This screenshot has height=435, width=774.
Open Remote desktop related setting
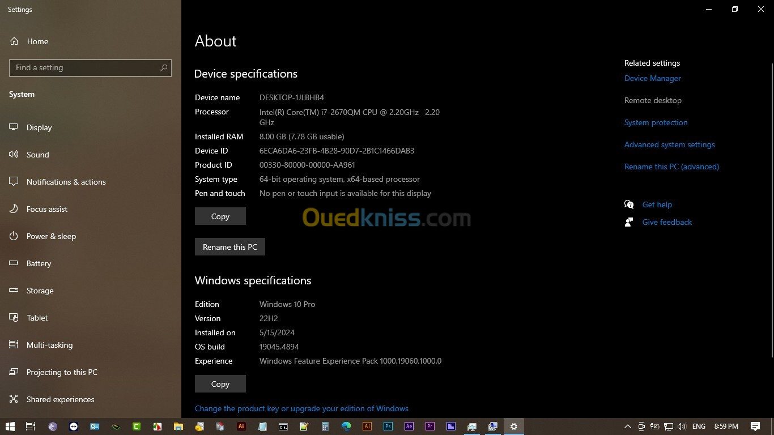[653, 100]
